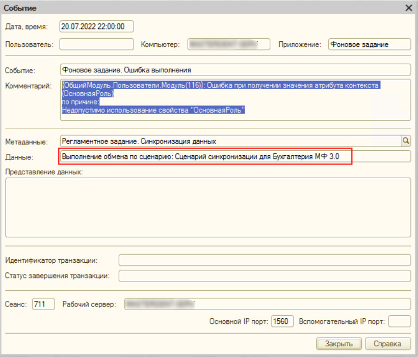Select the Сеанс field showing 711
418x357 pixels.
[43, 304]
